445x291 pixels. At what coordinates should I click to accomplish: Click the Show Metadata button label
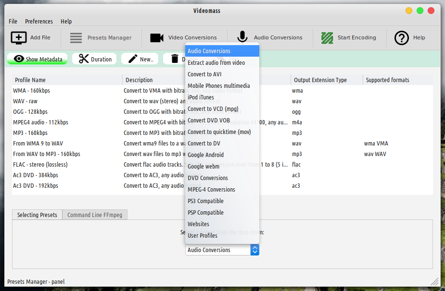(44, 59)
